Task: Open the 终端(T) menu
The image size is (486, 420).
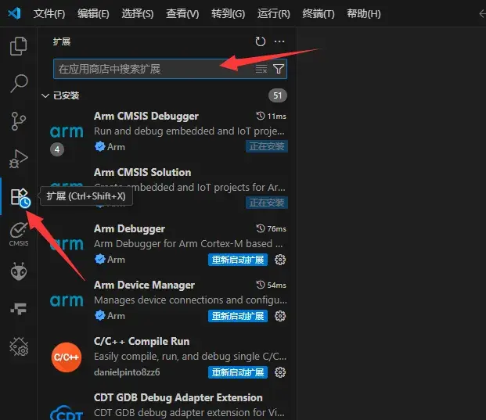Action: (x=319, y=13)
